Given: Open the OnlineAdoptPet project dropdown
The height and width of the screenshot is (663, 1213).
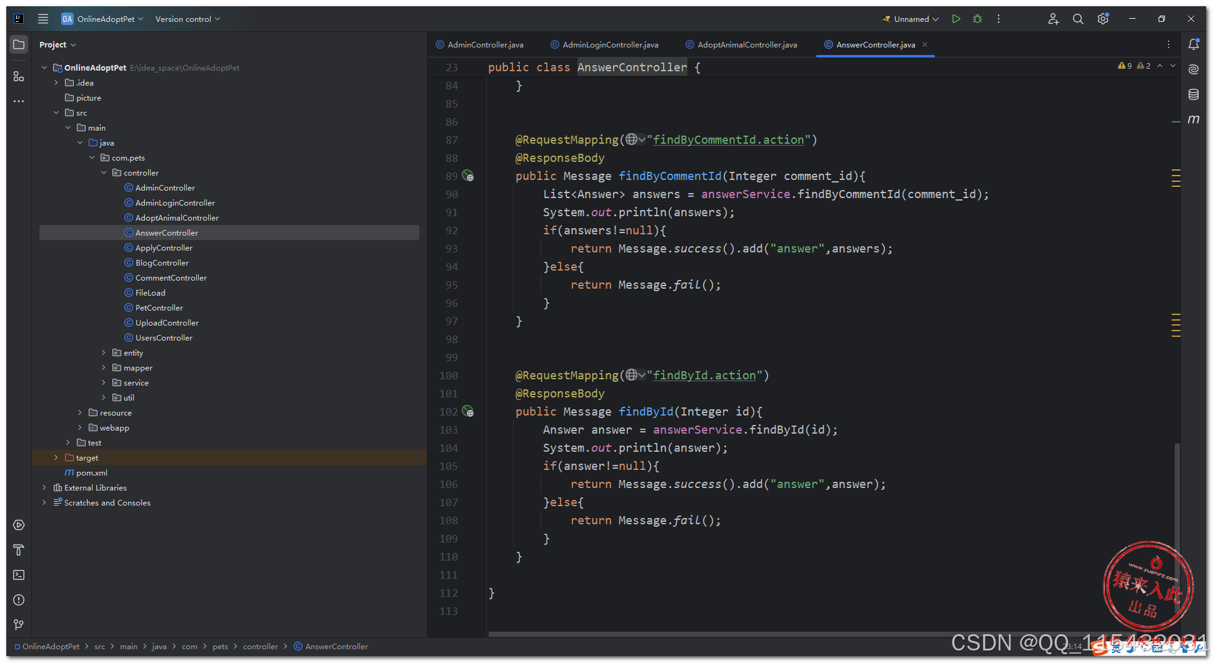Looking at the screenshot, I should [x=102, y=19].
